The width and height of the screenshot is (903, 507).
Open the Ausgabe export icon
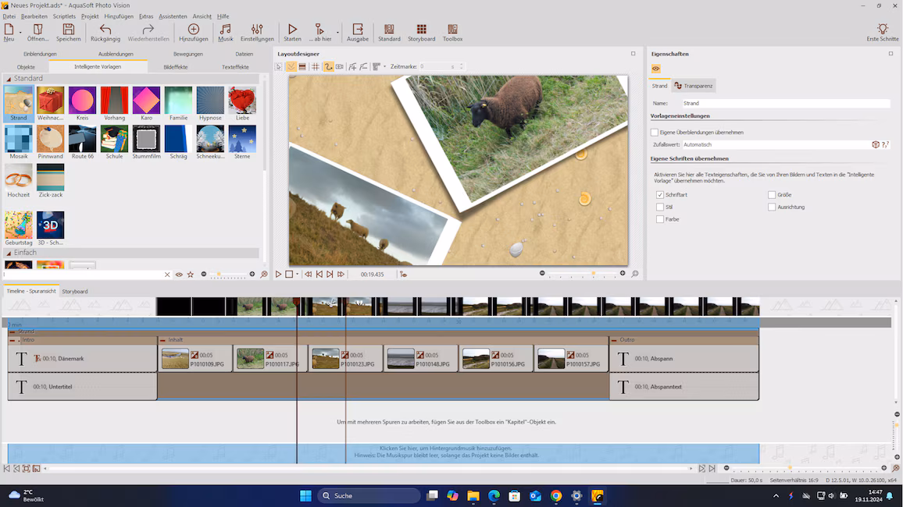(358, 32)
